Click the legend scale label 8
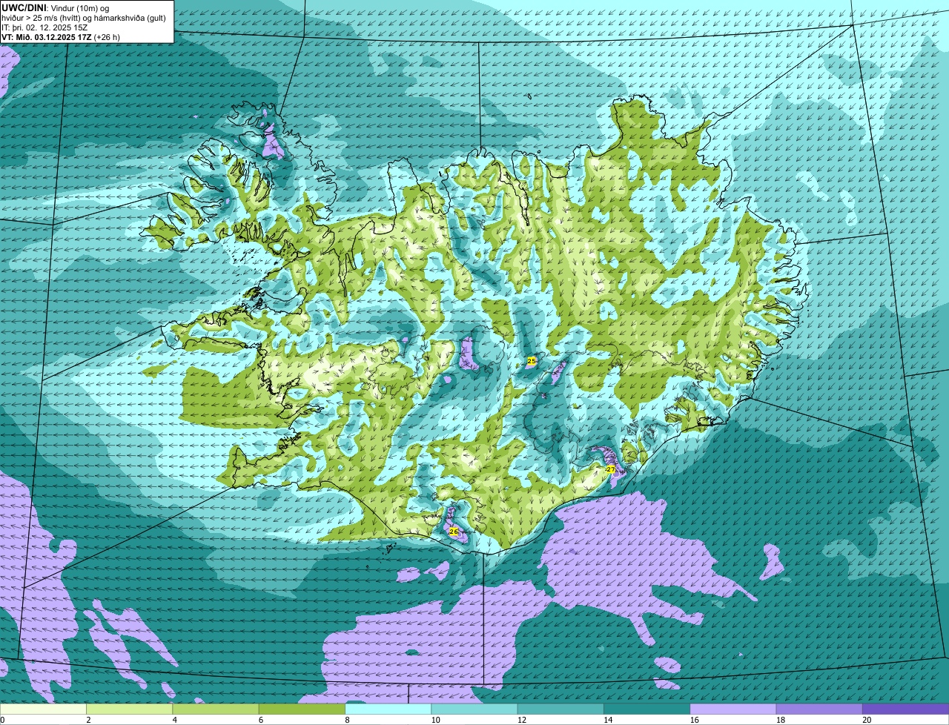This screenshot has width=949, height=725. coord(347,720)
